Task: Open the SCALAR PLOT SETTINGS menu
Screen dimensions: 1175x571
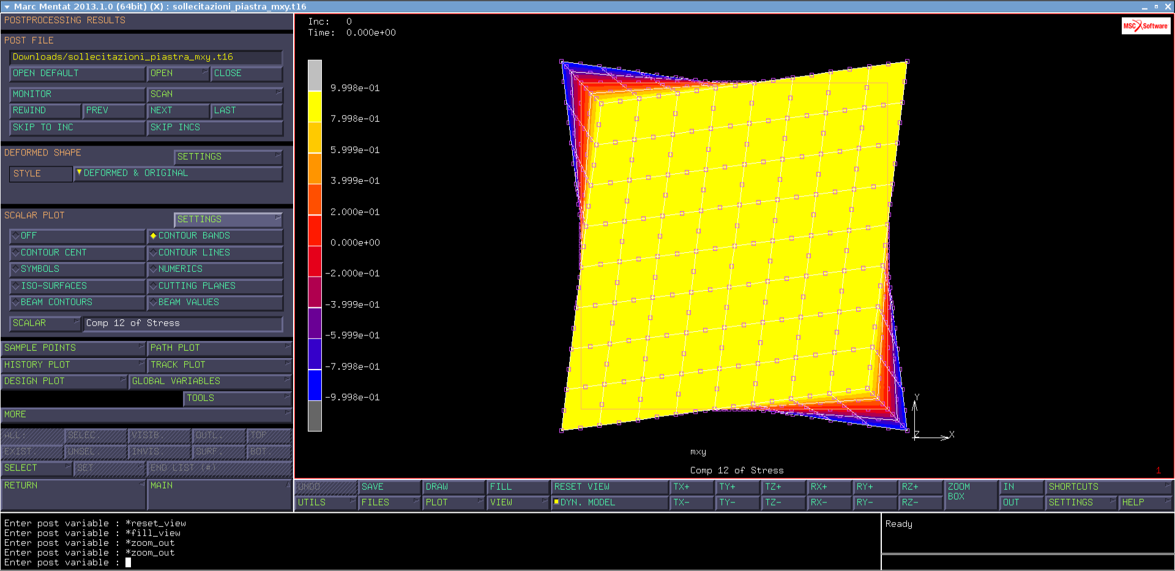Action: (x=228, y=219)
